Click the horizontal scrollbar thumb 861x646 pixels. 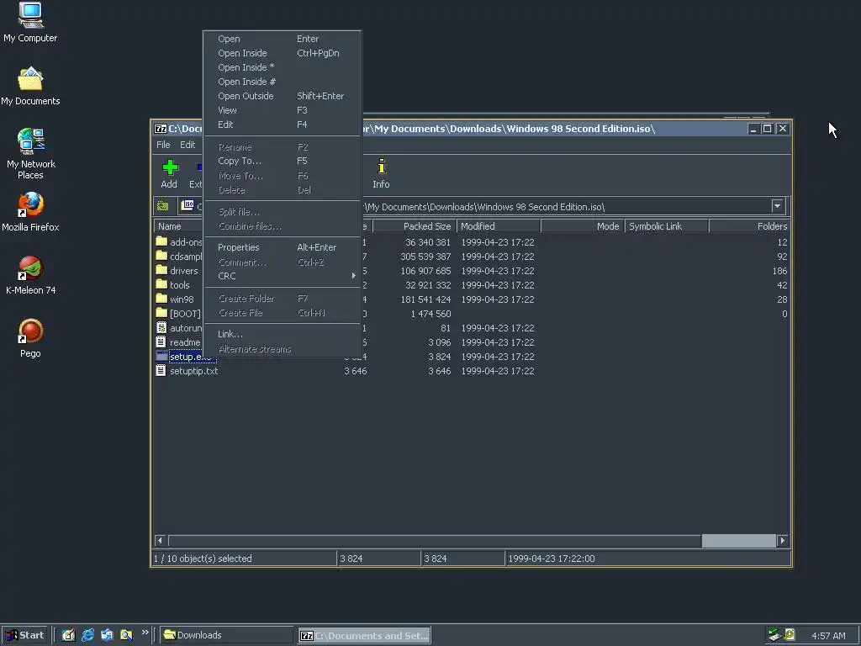pyautogui.click(x=738, y=541)
